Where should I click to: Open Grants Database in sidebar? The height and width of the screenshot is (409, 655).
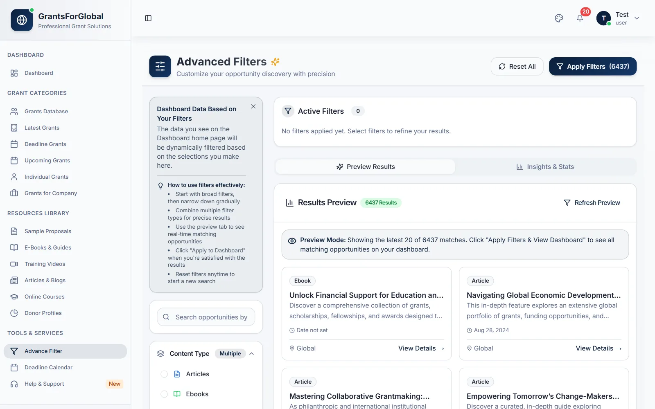point(65,111)
